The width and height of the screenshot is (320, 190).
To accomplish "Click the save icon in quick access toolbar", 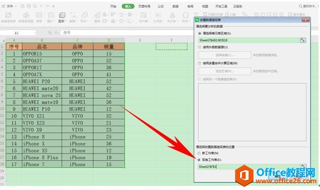I will (22, 6).
